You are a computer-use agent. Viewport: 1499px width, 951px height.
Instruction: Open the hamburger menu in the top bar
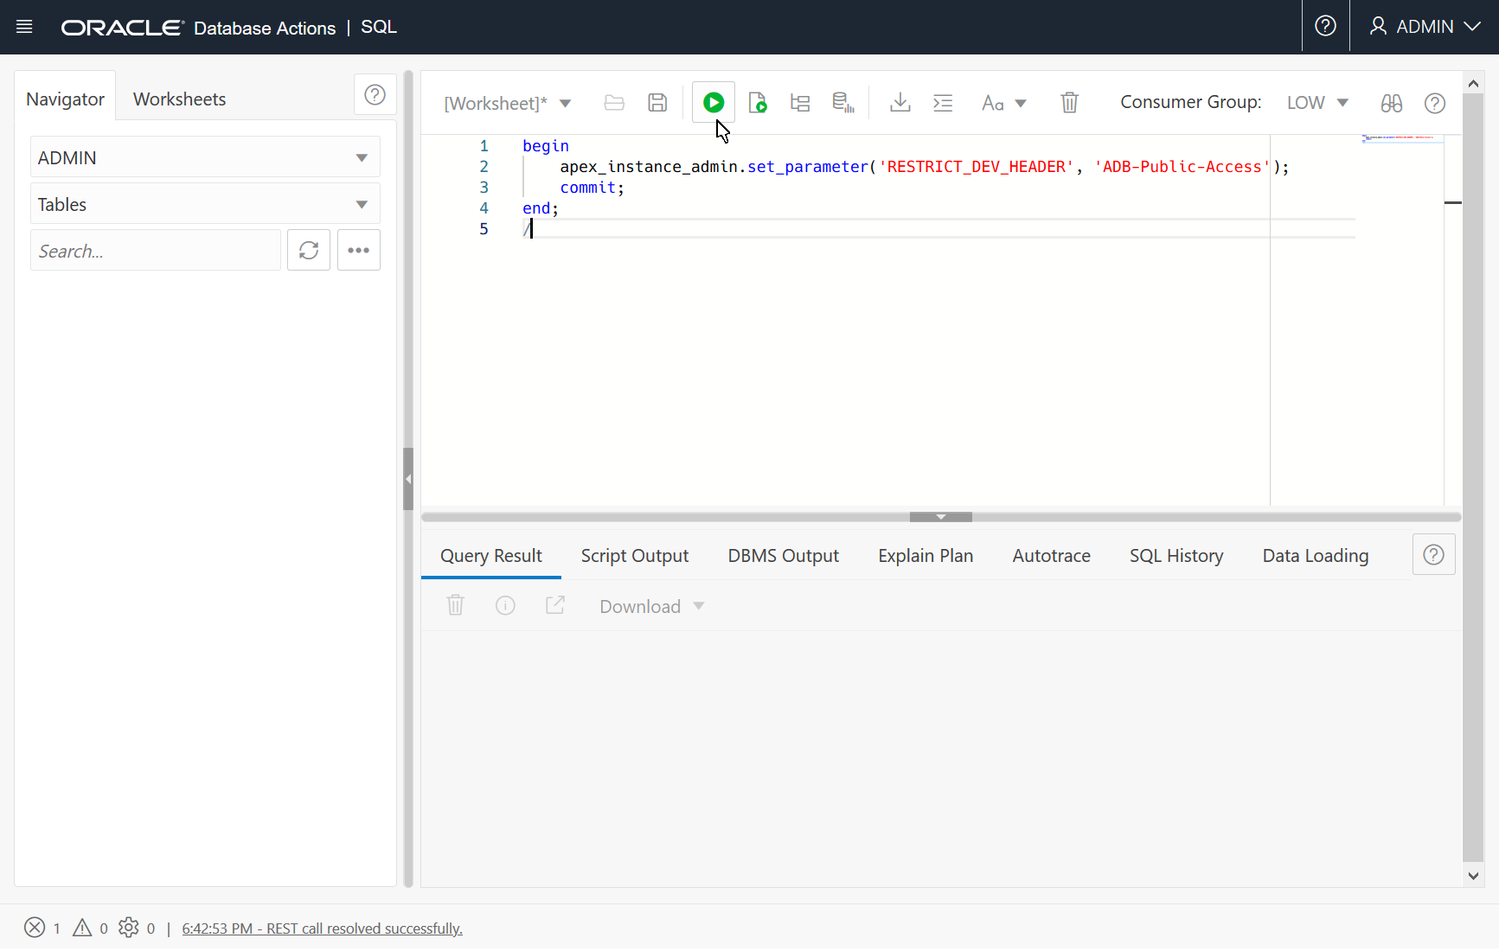click(23, 26)
